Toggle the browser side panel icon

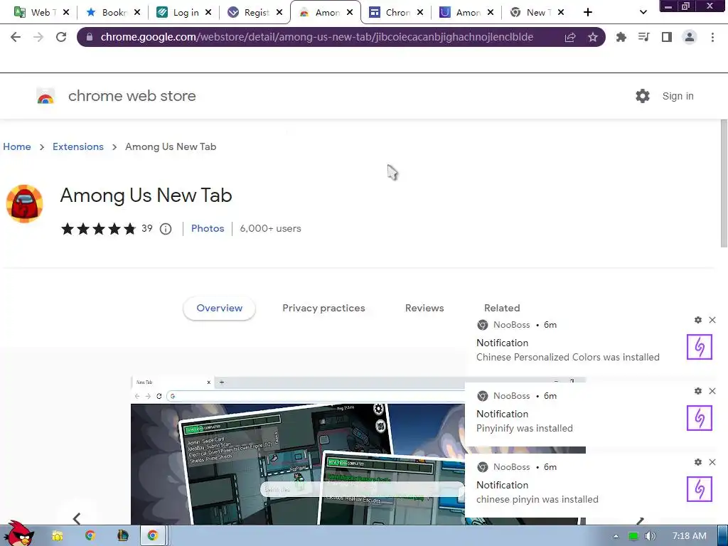click(667, 37)
